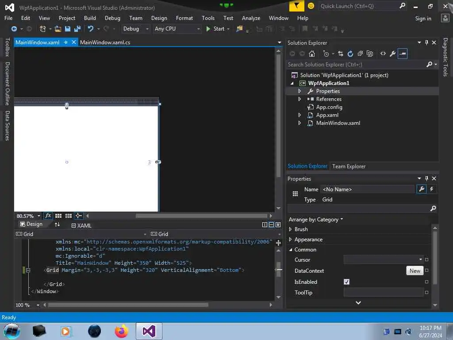Open Data Sources side panel

pyautogui.click(x=7, y=125)
